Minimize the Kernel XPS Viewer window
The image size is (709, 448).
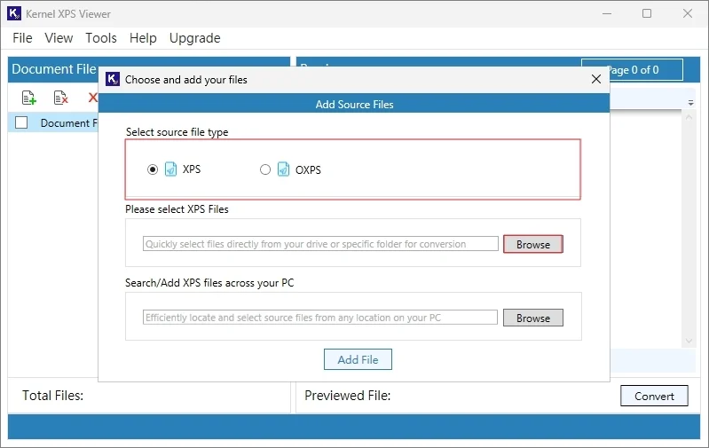pos(607,13)
